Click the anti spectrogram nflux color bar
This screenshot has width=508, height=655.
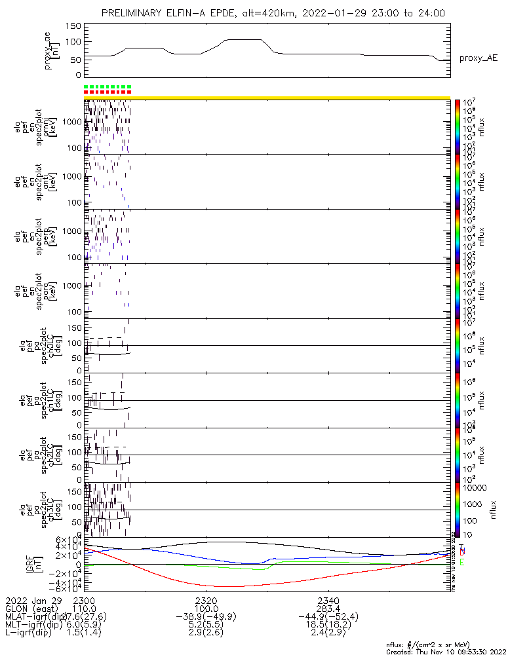[457, 181]
